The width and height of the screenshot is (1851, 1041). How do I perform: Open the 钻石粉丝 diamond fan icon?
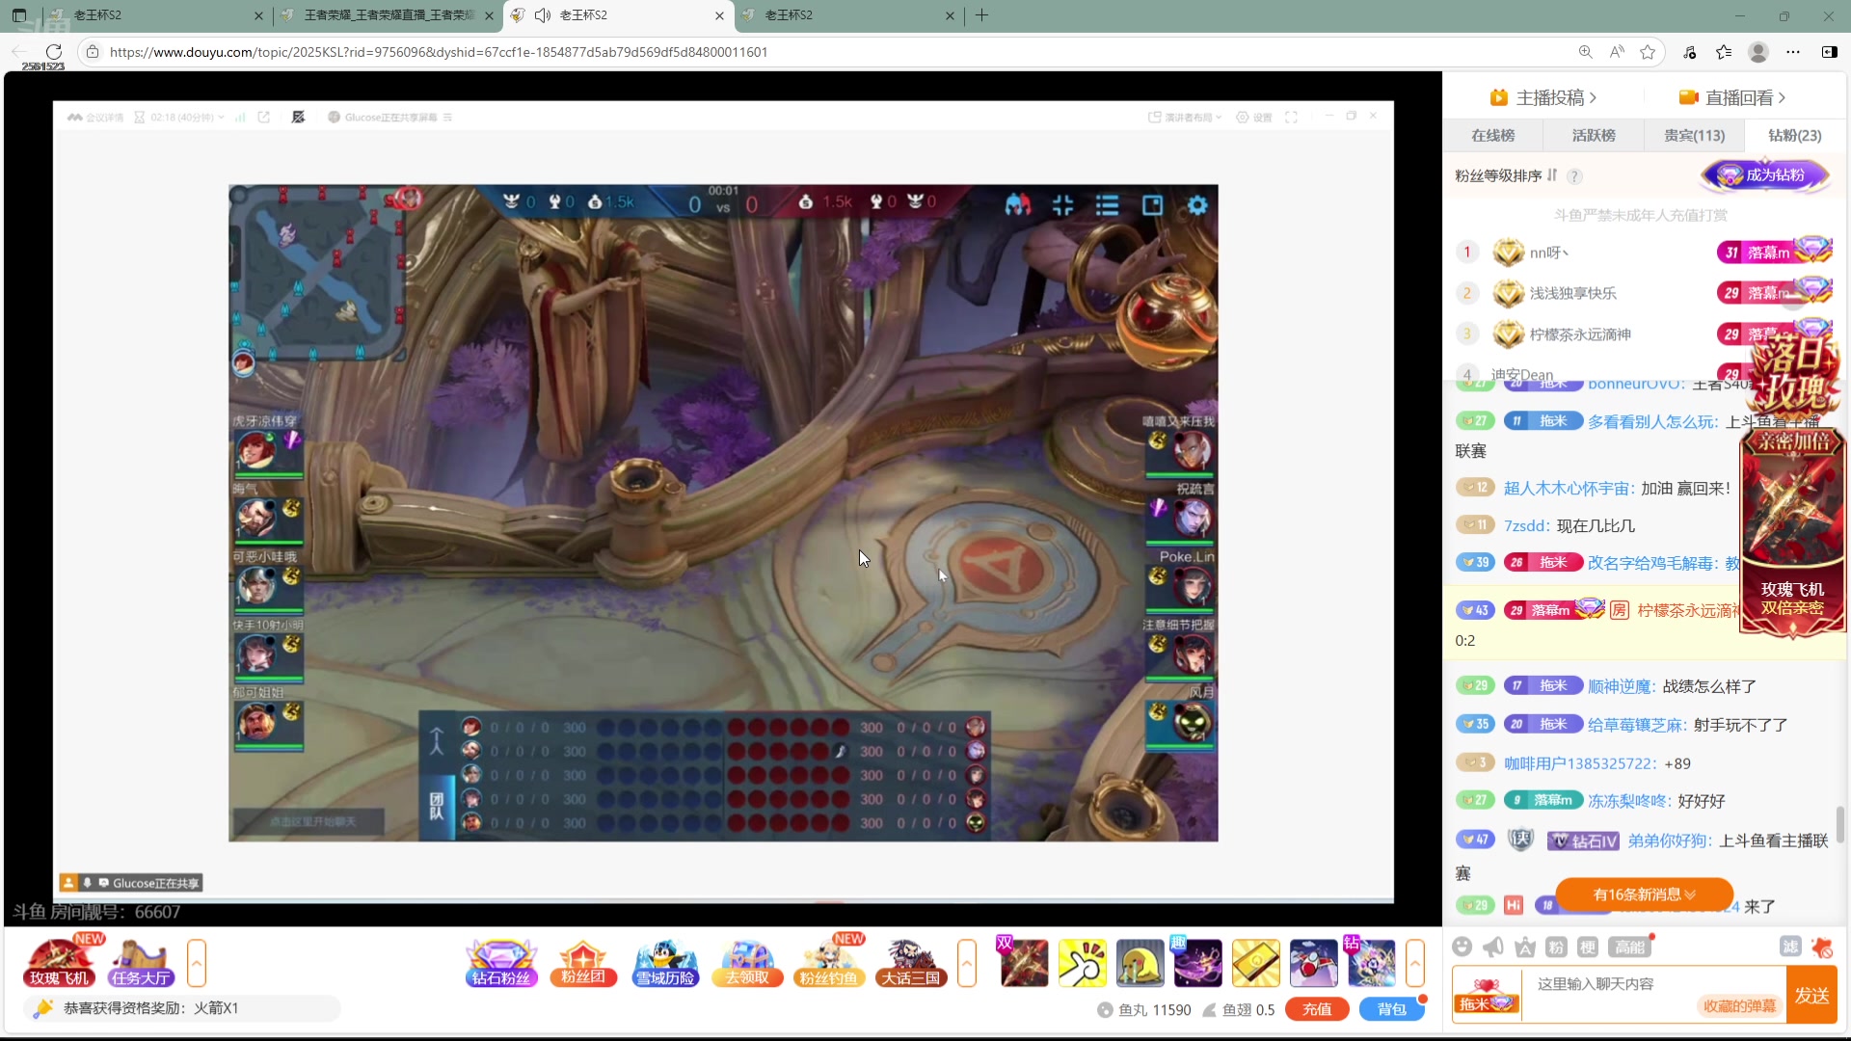click(500, 962)
